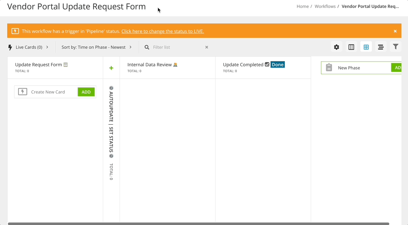The height and width of the screenshot is (225, 408).
Task: Click the link to change status to LIVE
Action: click(x=162, y=31)
